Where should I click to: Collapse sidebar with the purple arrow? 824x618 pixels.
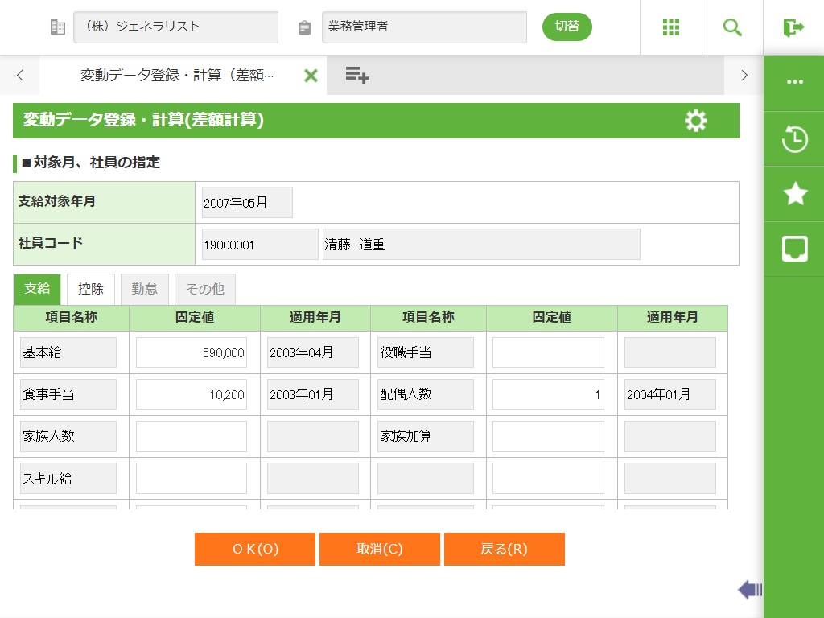(x=749, y=590)
